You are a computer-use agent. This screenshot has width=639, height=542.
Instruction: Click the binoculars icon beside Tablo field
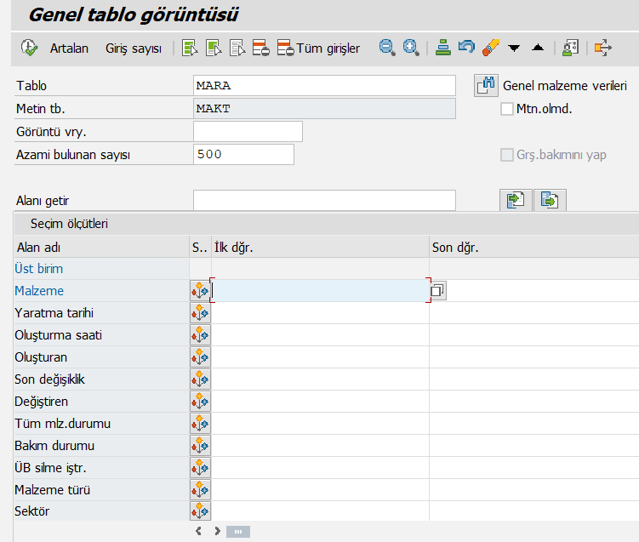pos(486,86)
